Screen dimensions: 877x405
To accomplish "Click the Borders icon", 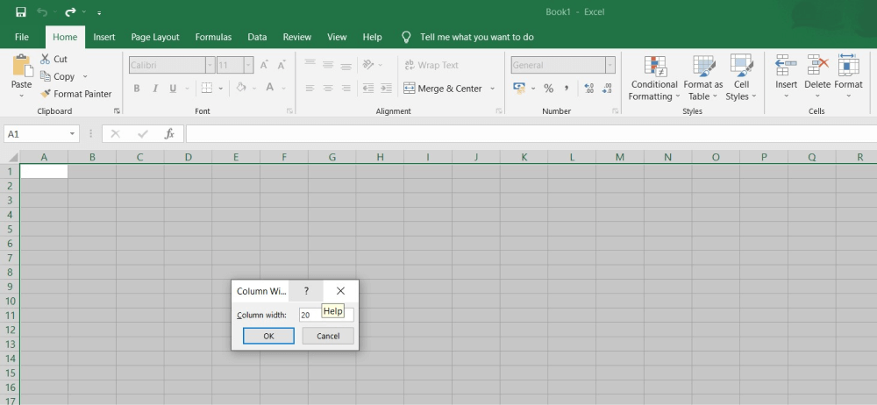I will pos(206,88).
